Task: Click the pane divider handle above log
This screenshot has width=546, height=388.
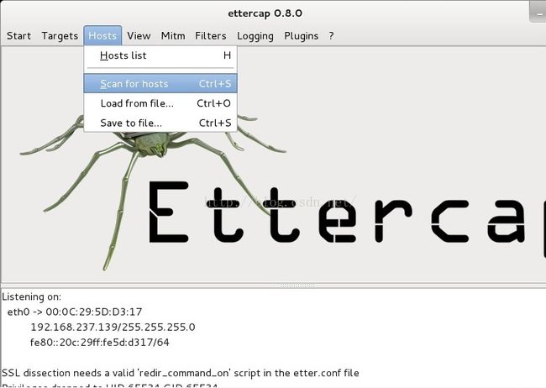Action: click(297, 286)
